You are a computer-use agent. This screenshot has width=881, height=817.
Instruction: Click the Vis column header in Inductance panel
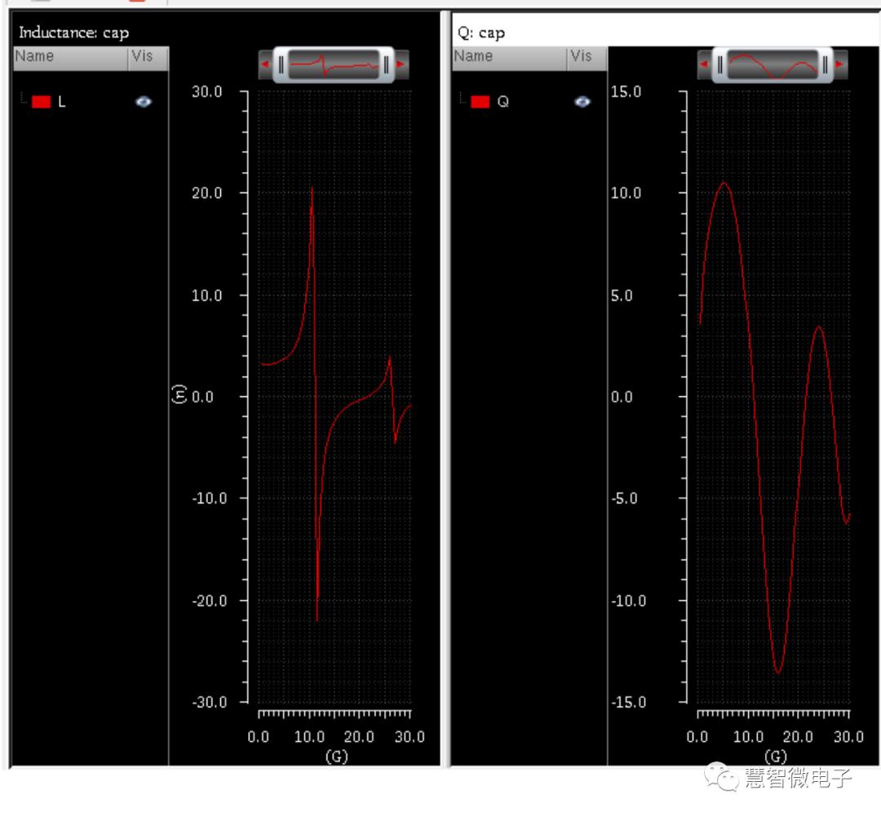pyautogui.click(x=148, y=58)
